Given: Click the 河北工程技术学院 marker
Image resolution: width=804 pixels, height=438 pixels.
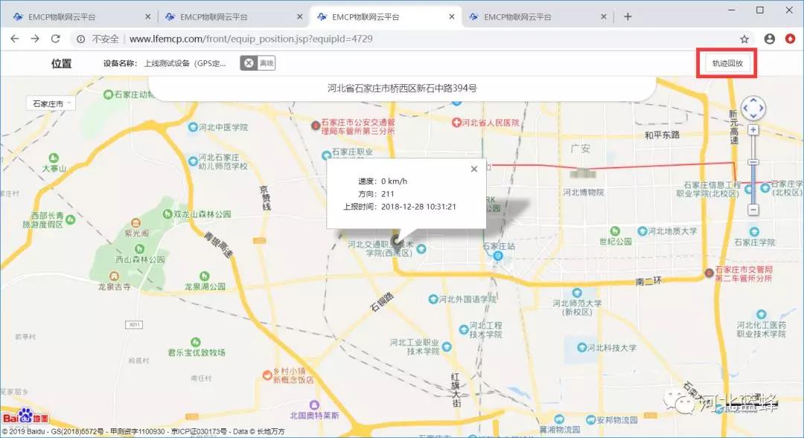Looking at the screenshot, I should click(x=464, y=330).
